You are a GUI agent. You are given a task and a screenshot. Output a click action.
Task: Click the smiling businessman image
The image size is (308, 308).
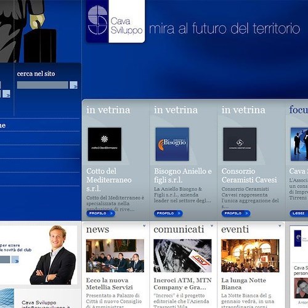pos(53,255)
